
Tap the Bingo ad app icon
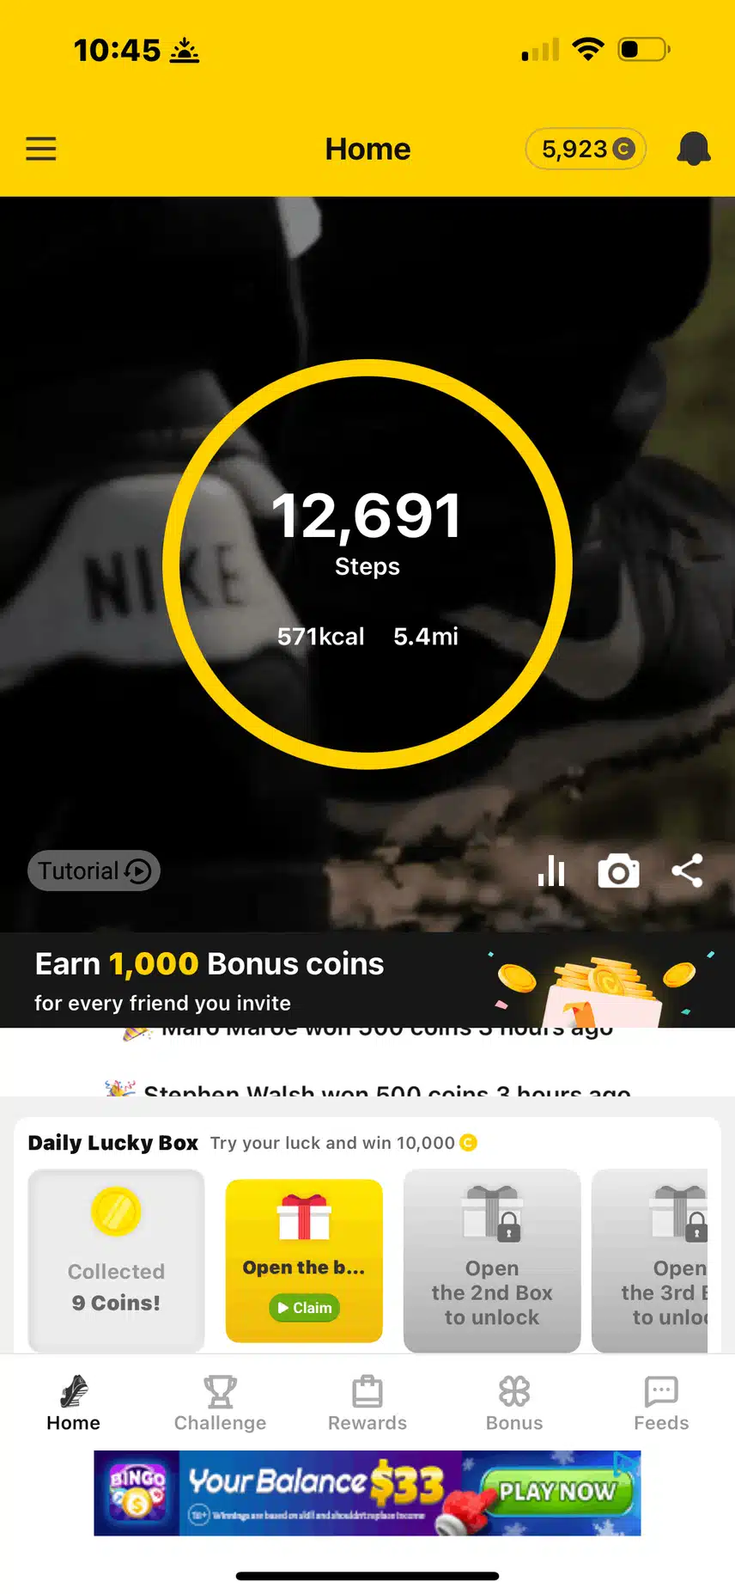(137, 1493)
